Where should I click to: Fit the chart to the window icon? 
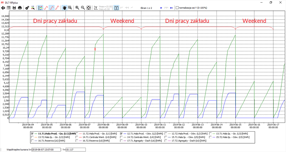coord(89,8)
